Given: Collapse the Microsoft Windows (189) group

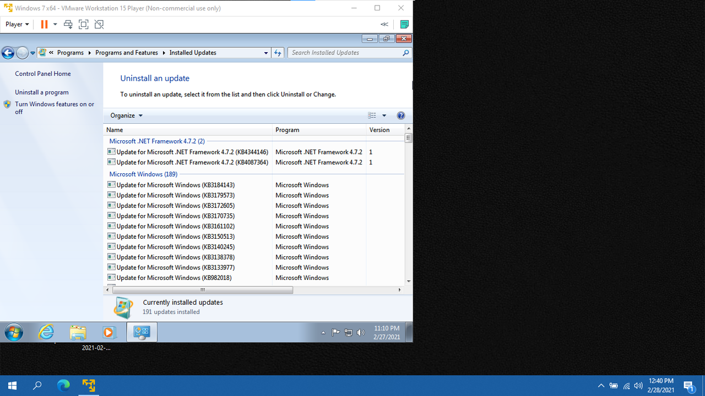Looking at the screenshot, I should [x=143, y=174].
